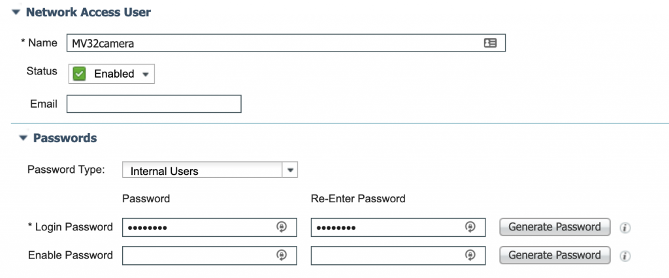Click info icon beside Enable Generate Password
The height and width of the screenshot is (278, 669).
coord(625,256)
